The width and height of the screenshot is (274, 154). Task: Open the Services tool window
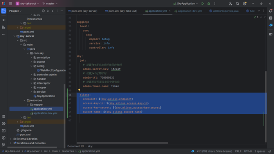4,124
